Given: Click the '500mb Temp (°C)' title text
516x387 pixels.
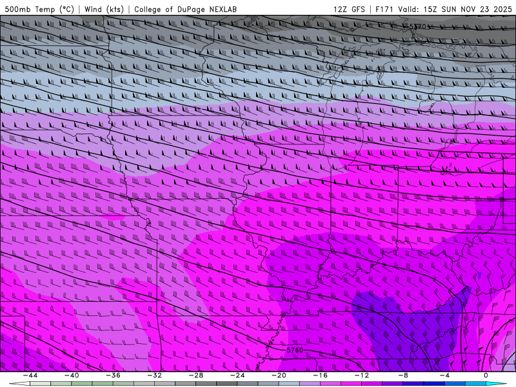Looking at the screenshot, I should [x=39, y=10].
